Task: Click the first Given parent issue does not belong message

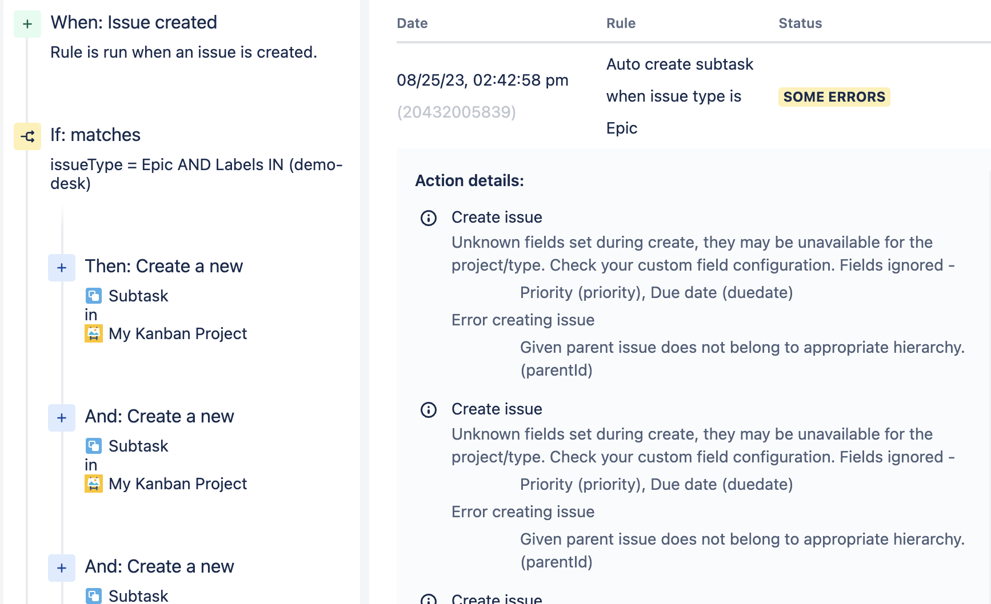Action: pyautogui.click(x=742, y=359)
